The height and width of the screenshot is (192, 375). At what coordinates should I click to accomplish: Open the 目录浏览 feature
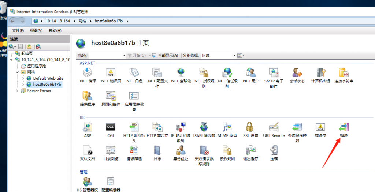[x=111, y=153]
